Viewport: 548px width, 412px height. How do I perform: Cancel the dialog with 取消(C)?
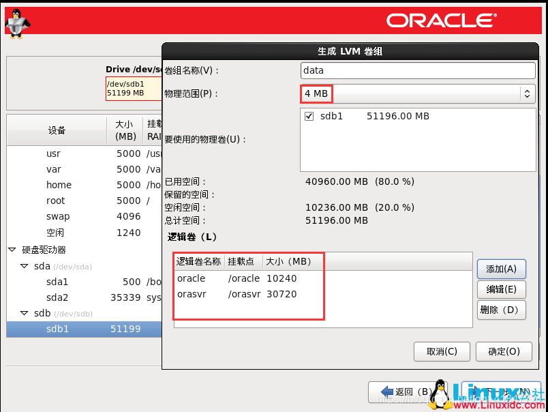(442, 351)
